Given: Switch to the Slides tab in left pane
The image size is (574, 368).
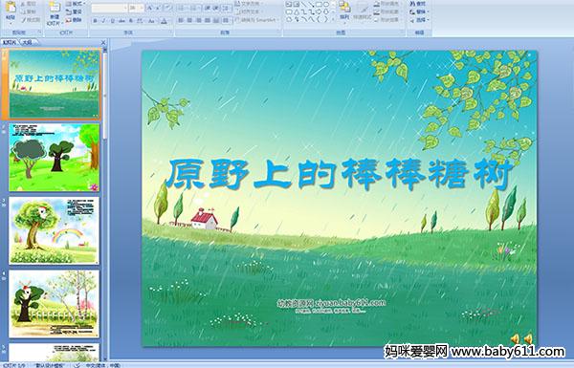Looking at the screenshot, I should coord(10,42).
